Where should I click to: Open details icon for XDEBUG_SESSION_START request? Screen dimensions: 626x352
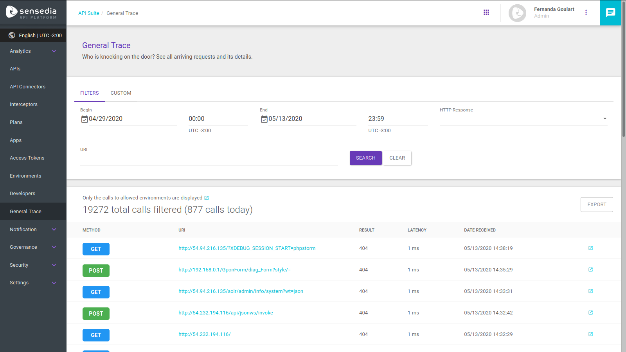pyautogui.click(x=590, y=248)
